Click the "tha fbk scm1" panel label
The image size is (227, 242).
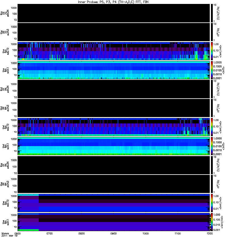(x=6, y=70)
